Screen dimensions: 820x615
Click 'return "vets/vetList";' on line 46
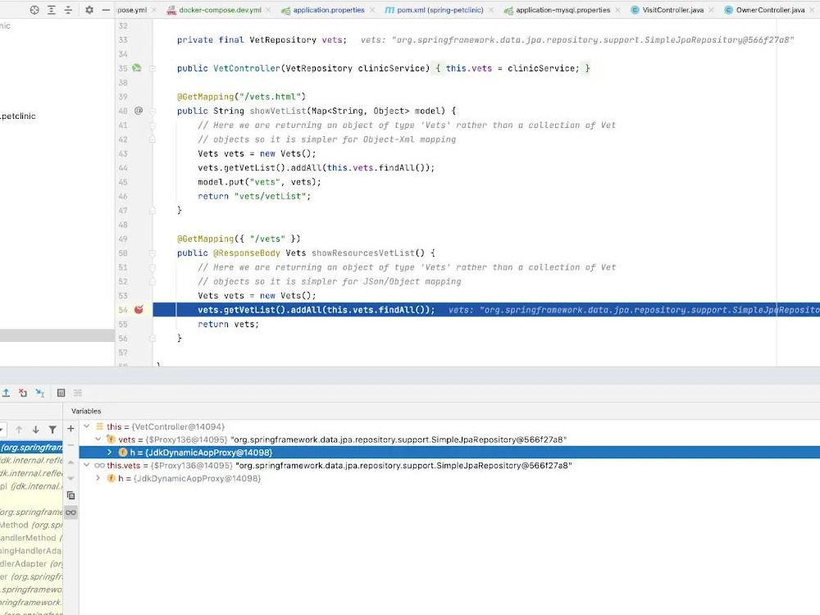(254, 196)
